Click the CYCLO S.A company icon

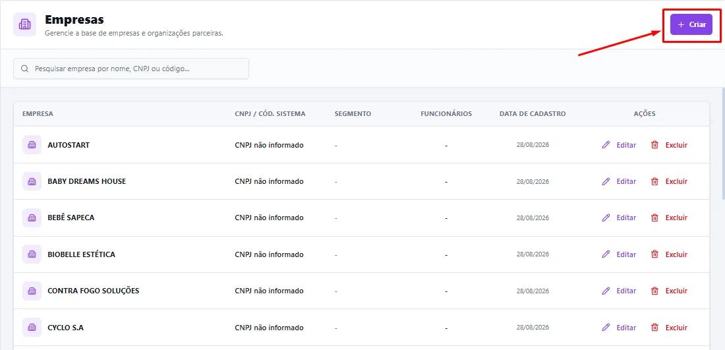tap(32, 328)
